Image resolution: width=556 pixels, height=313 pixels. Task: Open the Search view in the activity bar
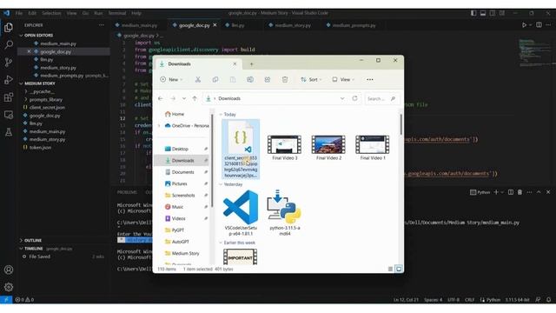(9, 44)
